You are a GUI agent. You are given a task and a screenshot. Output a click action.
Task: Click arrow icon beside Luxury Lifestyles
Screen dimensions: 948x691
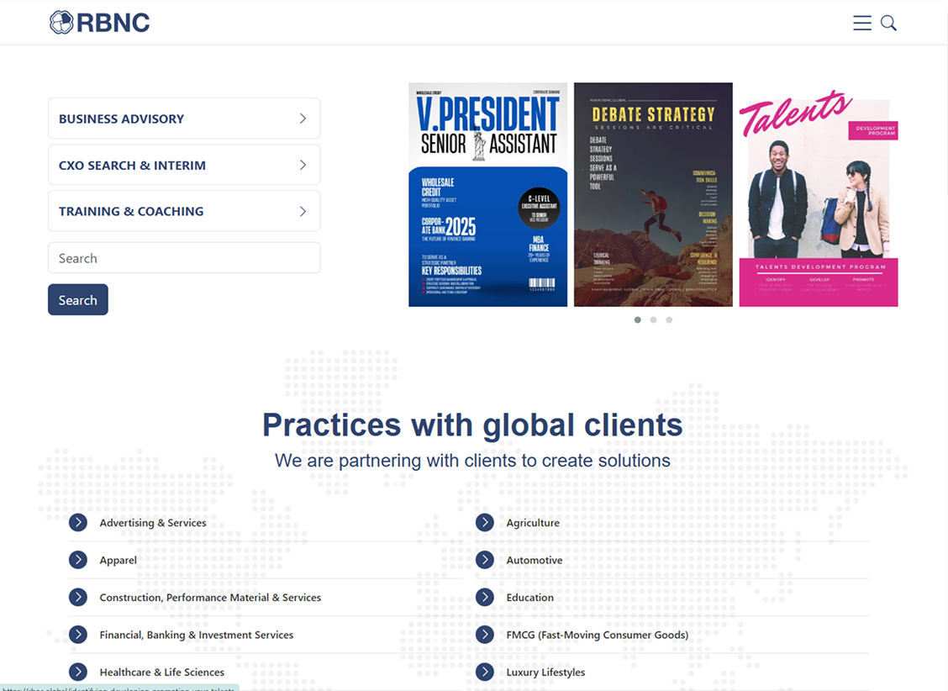(x=485, y=672)
